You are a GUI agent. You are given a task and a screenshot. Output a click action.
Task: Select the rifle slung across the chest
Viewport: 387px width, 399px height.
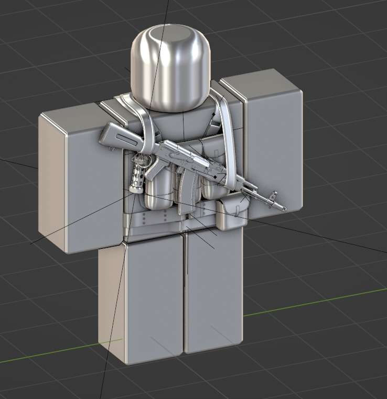pos(192,166)
